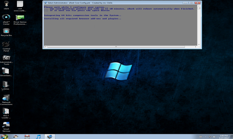233x139 pixels.
Task: Open the second pinned taskbar icon
Action: 16,136
